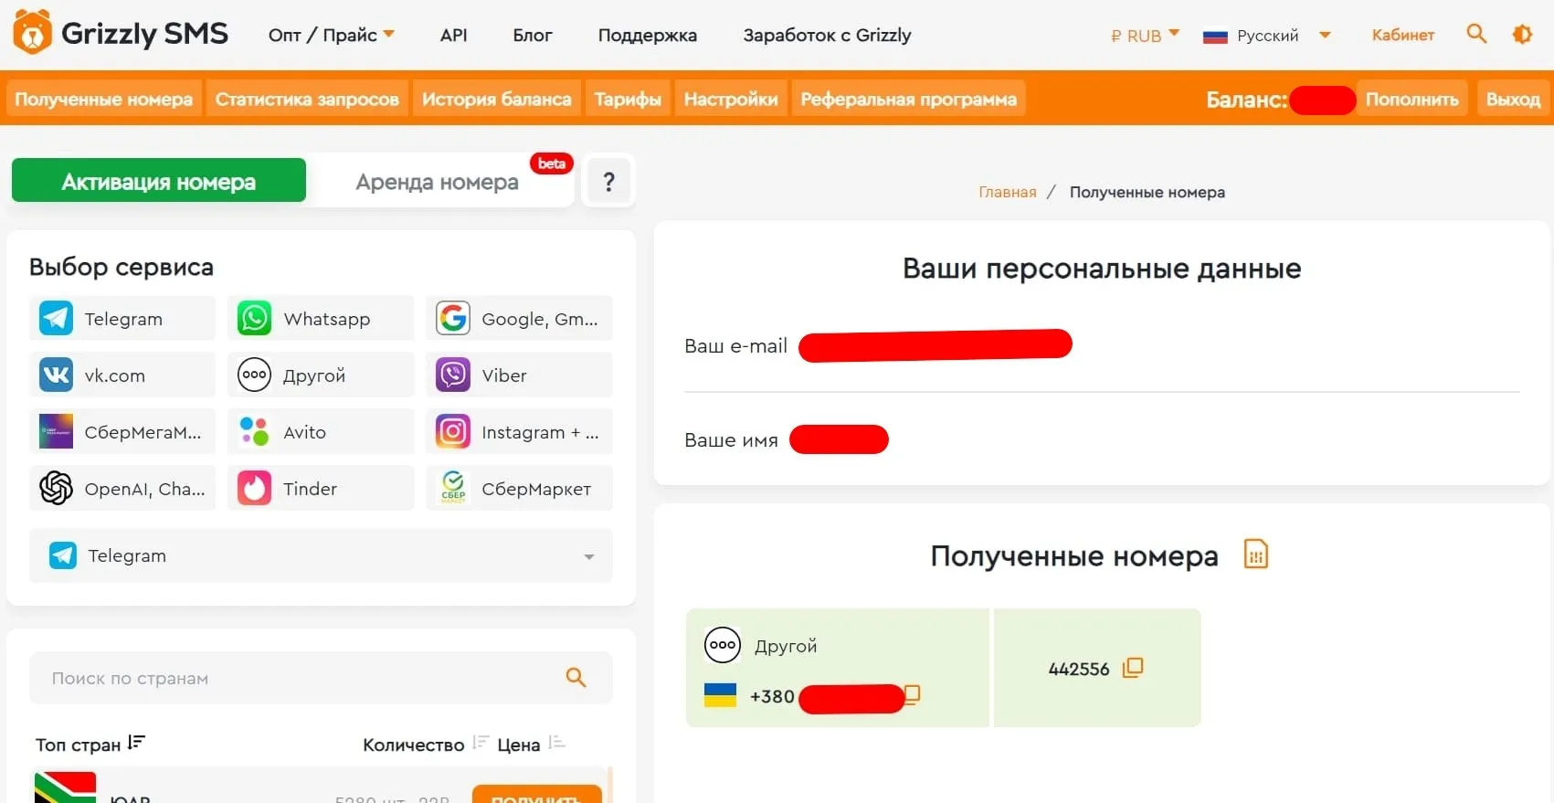Image resolution: width=1554 pixels, height=803 pixels.
Task: Select the Whatsapp service tile
Action: pos(321,318)
